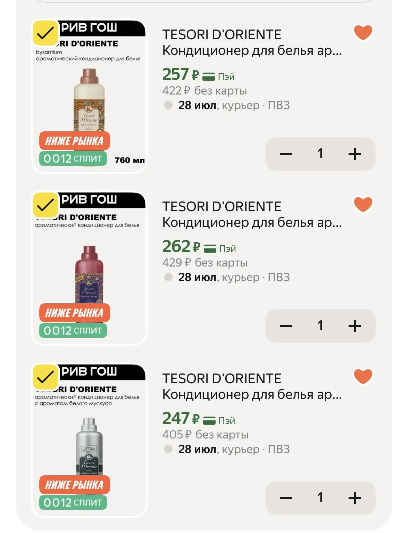Open third TESORI D'ORIENTE conditioner title
Image resolution: width=409 pixels, height=533 pixels.
click(252, 387)
